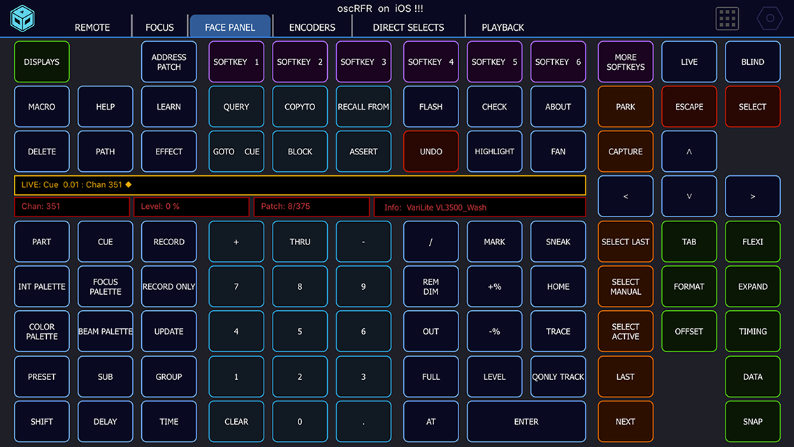Open the hexagon settings icon
This screenshot has width=794, height=447.
[x=769, y=19]
